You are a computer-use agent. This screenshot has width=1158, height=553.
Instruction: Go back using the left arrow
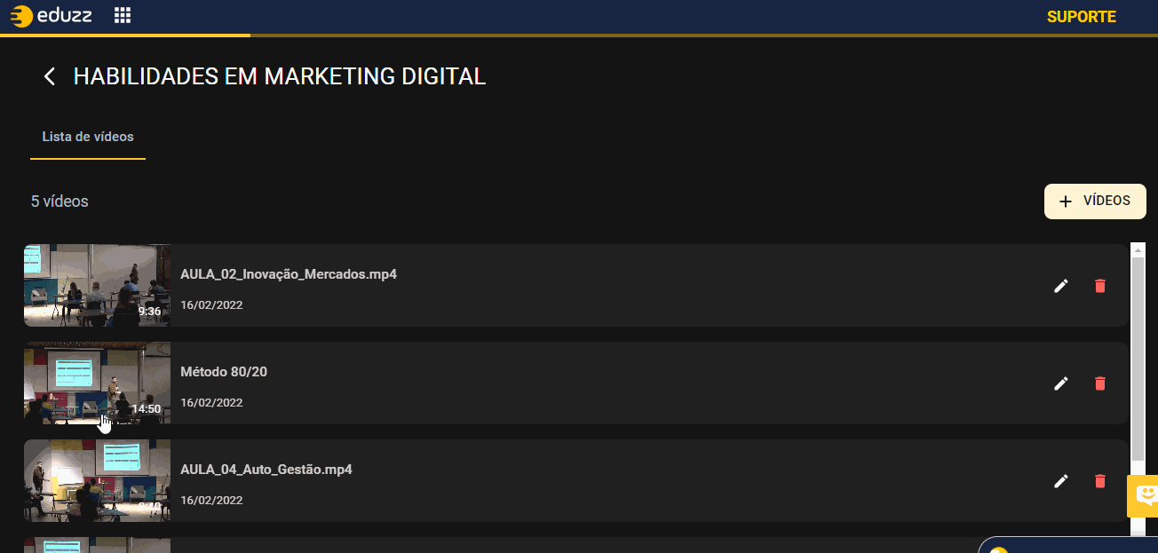[50, 76]
